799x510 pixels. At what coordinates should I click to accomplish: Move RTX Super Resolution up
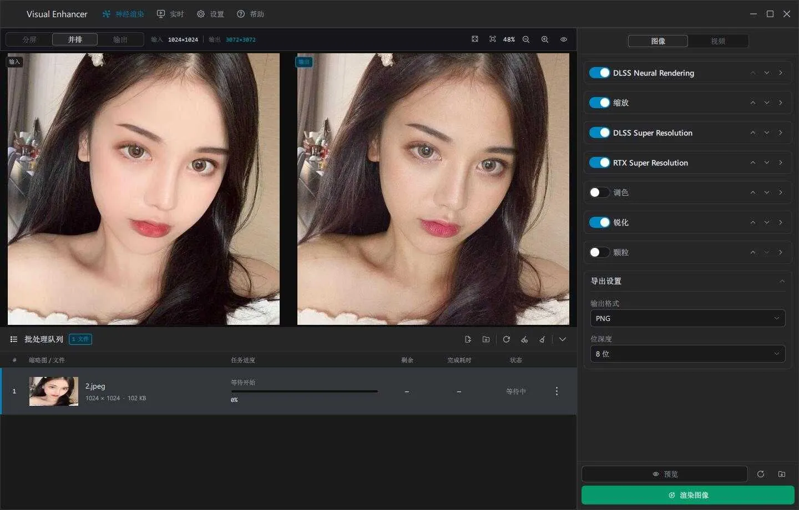tap(753, 162)
